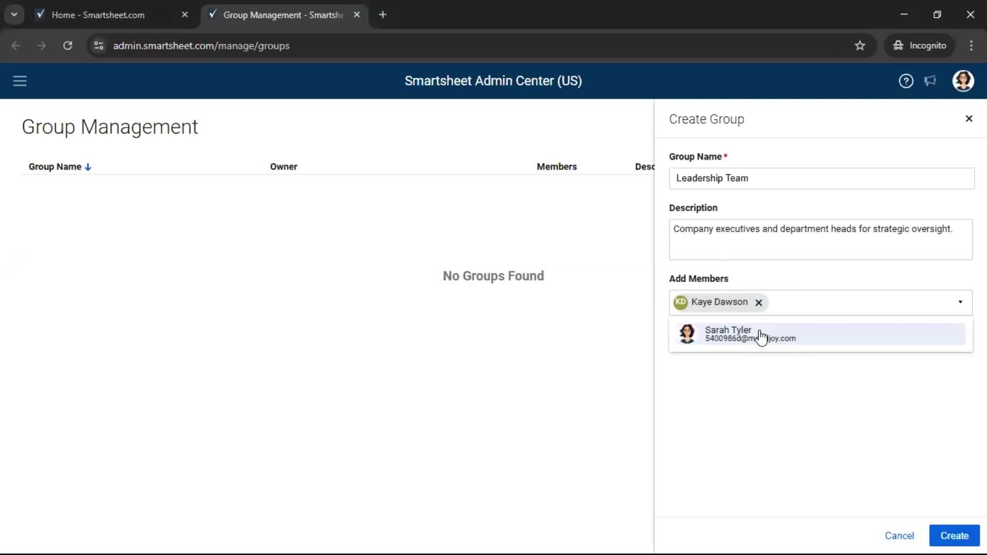Open Chrome's three-dot menu

pos(971,45)
